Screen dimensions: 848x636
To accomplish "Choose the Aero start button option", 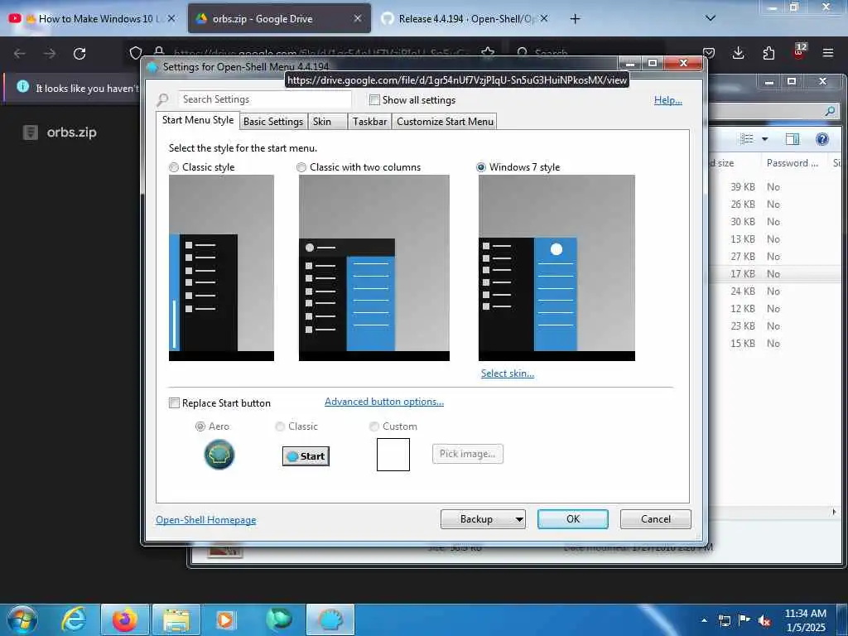I will tap(200, 426).
